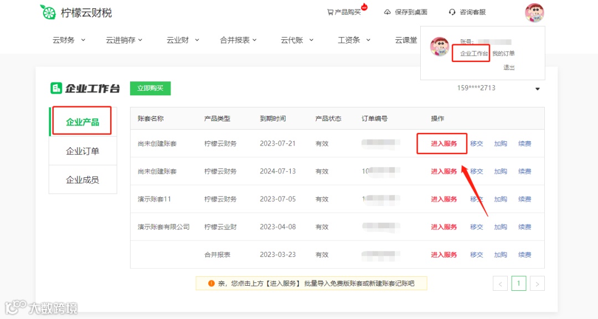Open 我的订单 in the account popup
The image size is (598, 319).
(x=503, y=53)
